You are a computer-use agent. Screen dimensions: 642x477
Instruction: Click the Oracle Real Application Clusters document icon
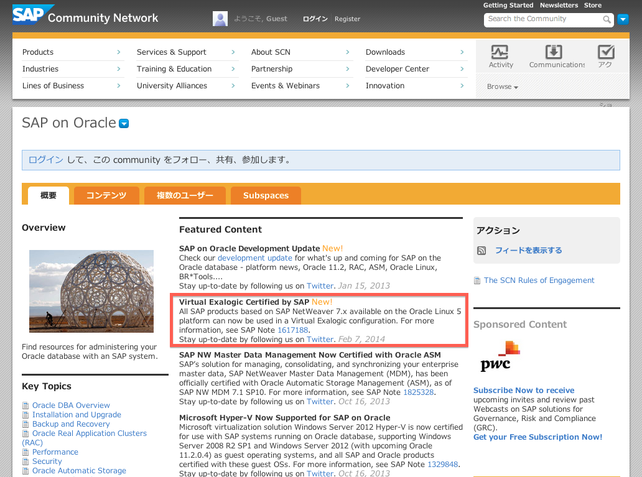click(26, 433)
